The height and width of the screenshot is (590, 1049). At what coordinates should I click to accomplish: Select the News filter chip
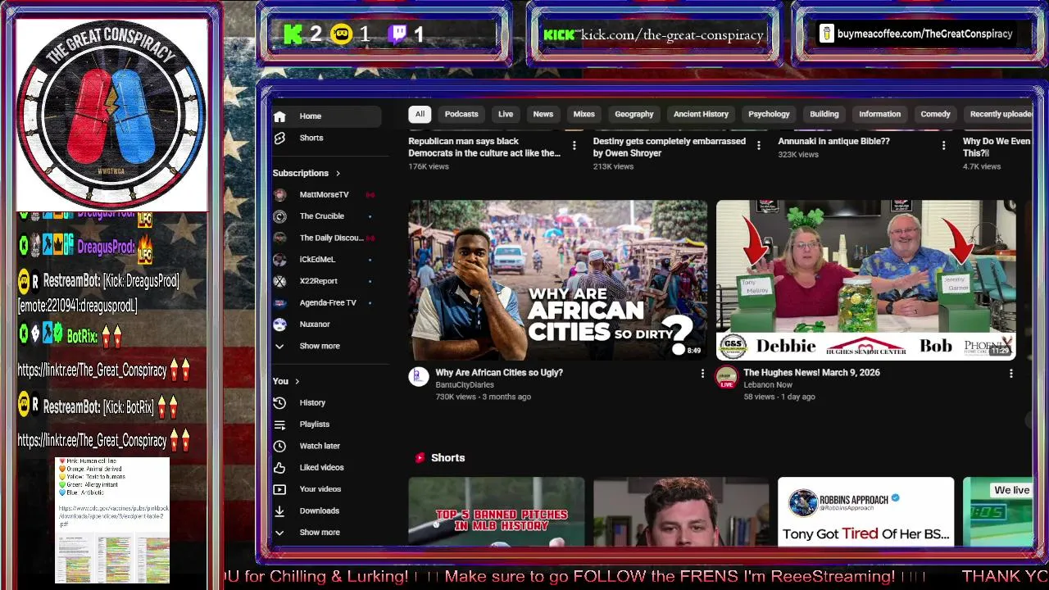(x=543, y=115)
